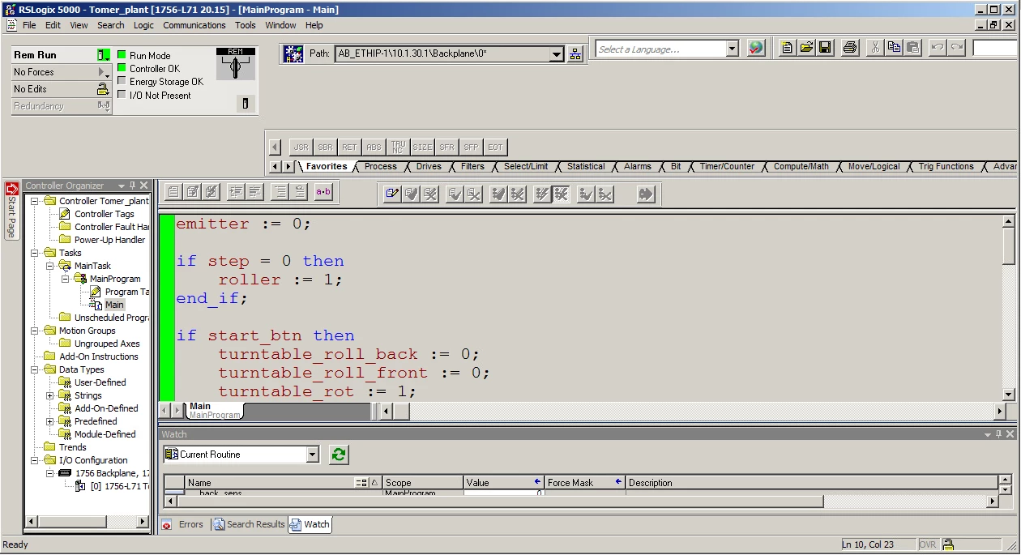Select Controller Tags in the organizer tree

(x=104, y=214)
